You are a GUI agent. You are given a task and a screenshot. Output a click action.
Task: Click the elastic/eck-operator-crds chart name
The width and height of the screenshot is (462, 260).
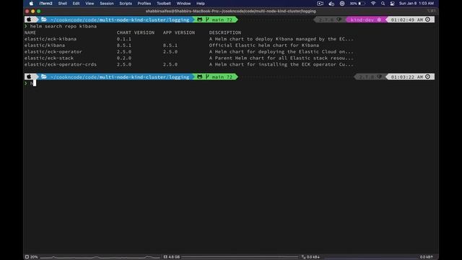click(61, 64)
